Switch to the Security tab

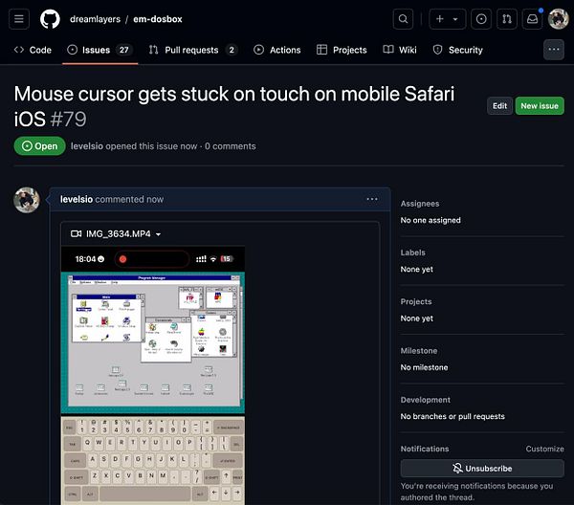click(x=457, y=50)
